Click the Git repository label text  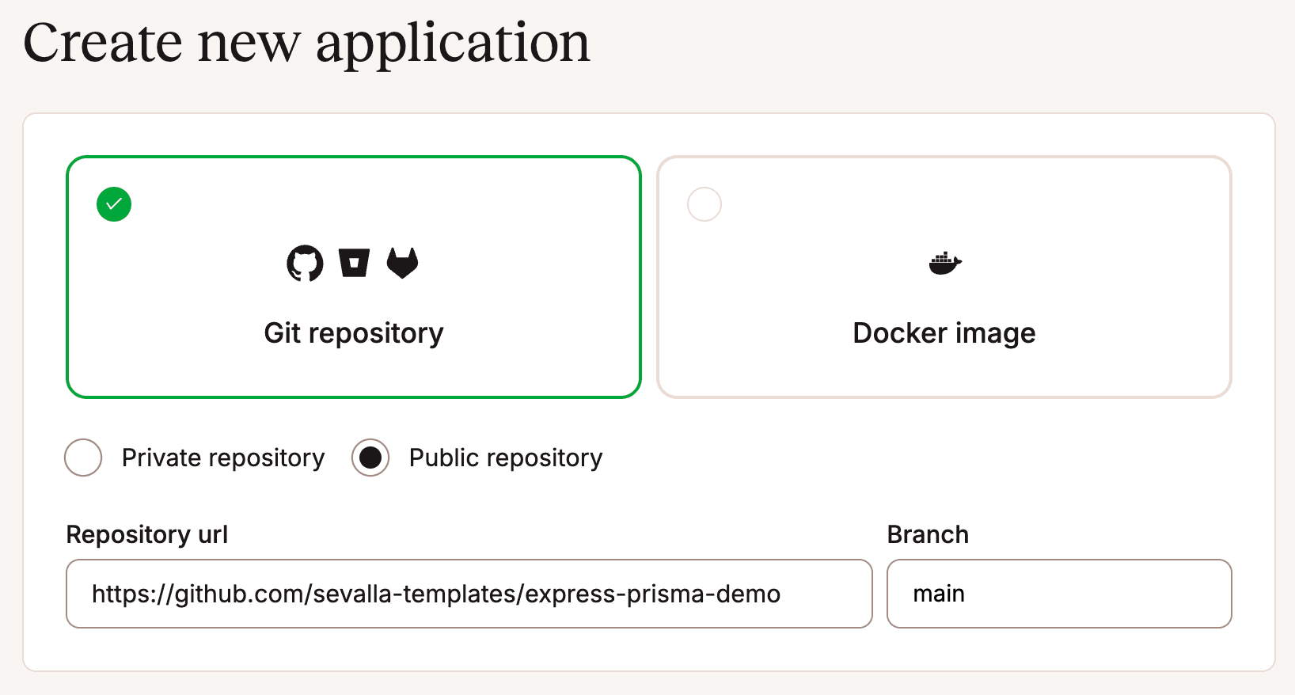(354, 333)
